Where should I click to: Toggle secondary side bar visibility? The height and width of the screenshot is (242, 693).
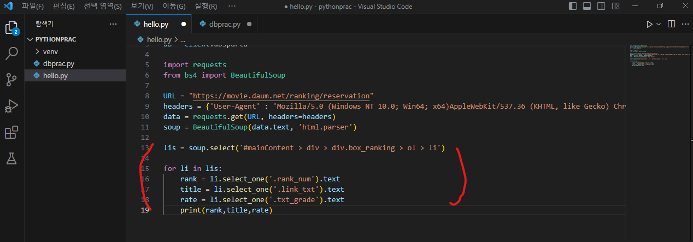tap(601, 7)
